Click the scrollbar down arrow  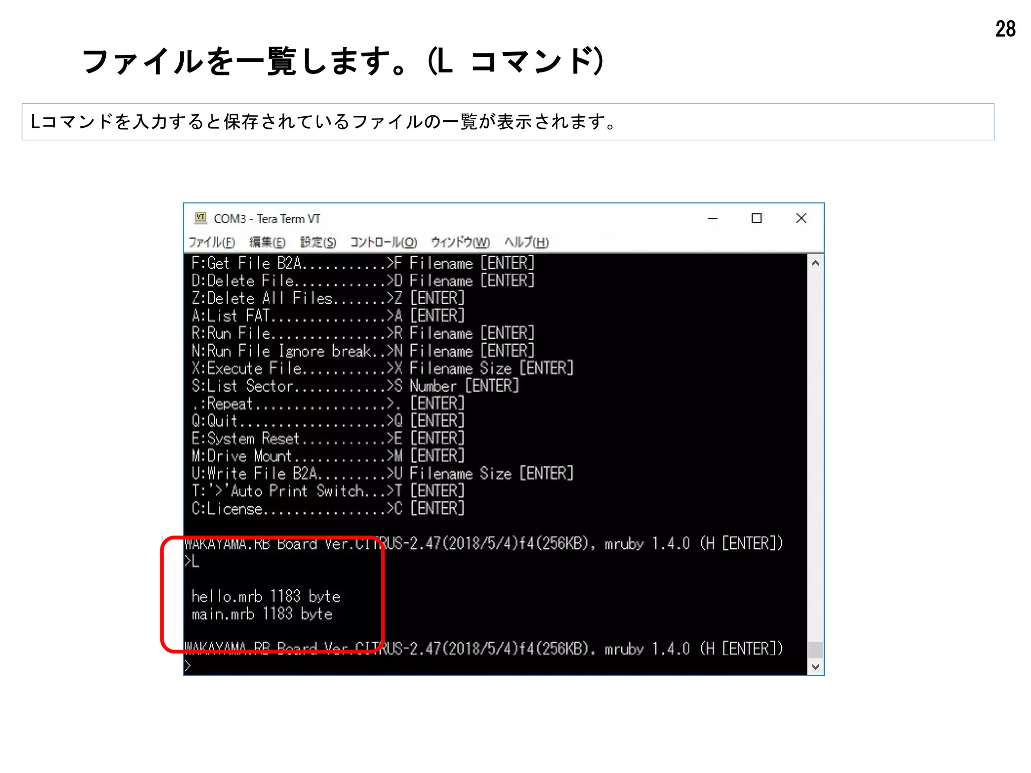click(x=816, y=667)
